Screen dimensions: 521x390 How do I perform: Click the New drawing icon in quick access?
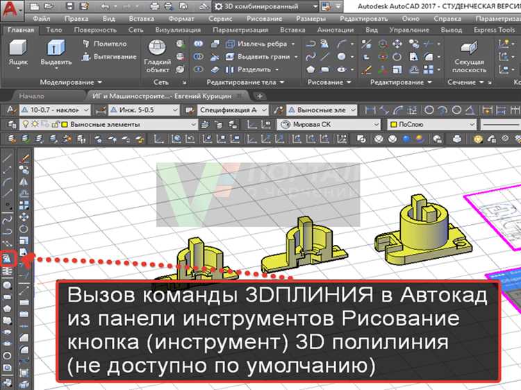point(34,6)
